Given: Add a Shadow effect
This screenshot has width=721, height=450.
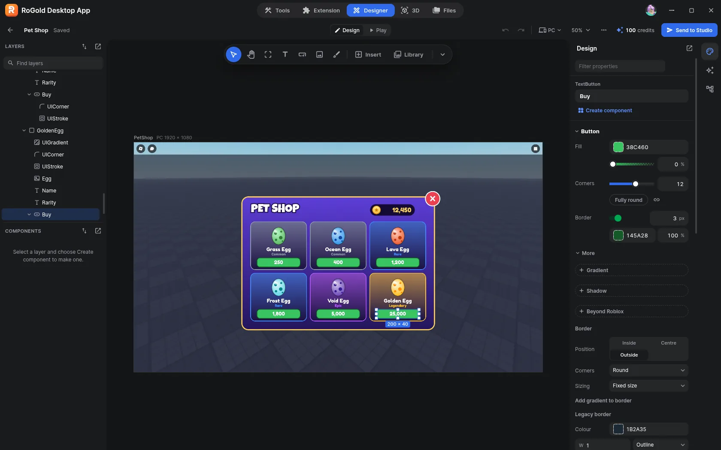Looking at the screenshot, I should point(632,291).
